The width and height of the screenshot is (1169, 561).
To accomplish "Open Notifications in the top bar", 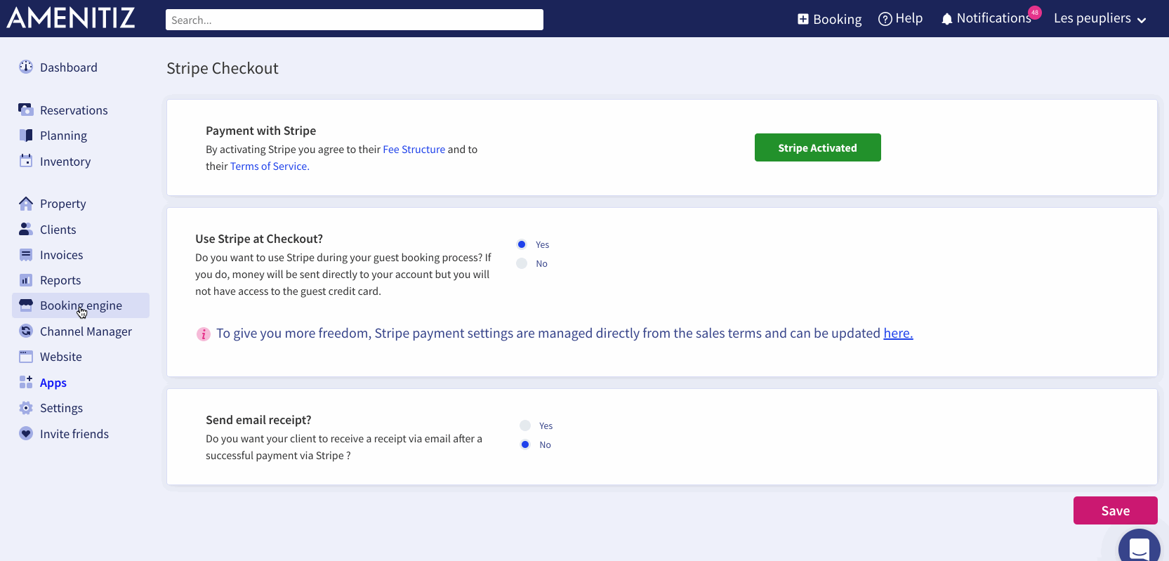I will pyautogui.click(x=993, y=18).
